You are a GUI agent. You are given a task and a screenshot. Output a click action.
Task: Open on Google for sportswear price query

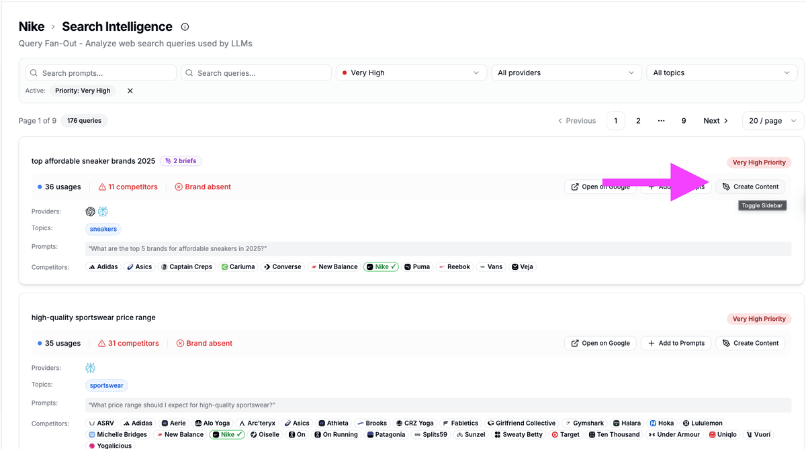pos(600,343)
